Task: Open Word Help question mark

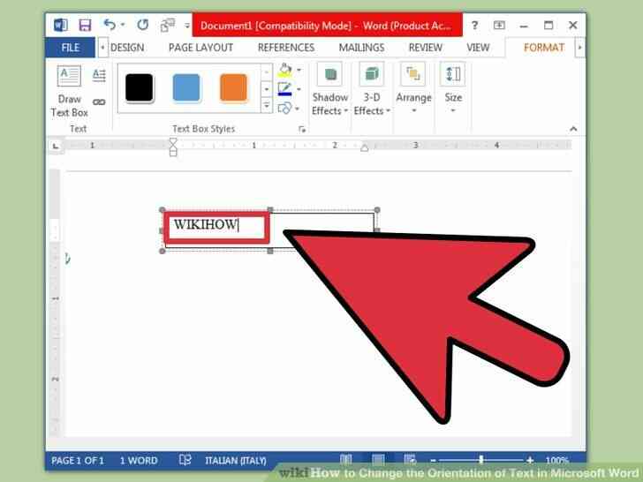Action: pyautogui.click(x=474, y=26)
